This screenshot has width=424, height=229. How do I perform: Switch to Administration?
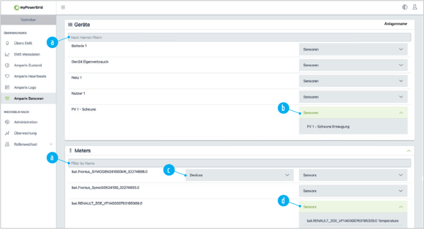(x=26, y=122)
